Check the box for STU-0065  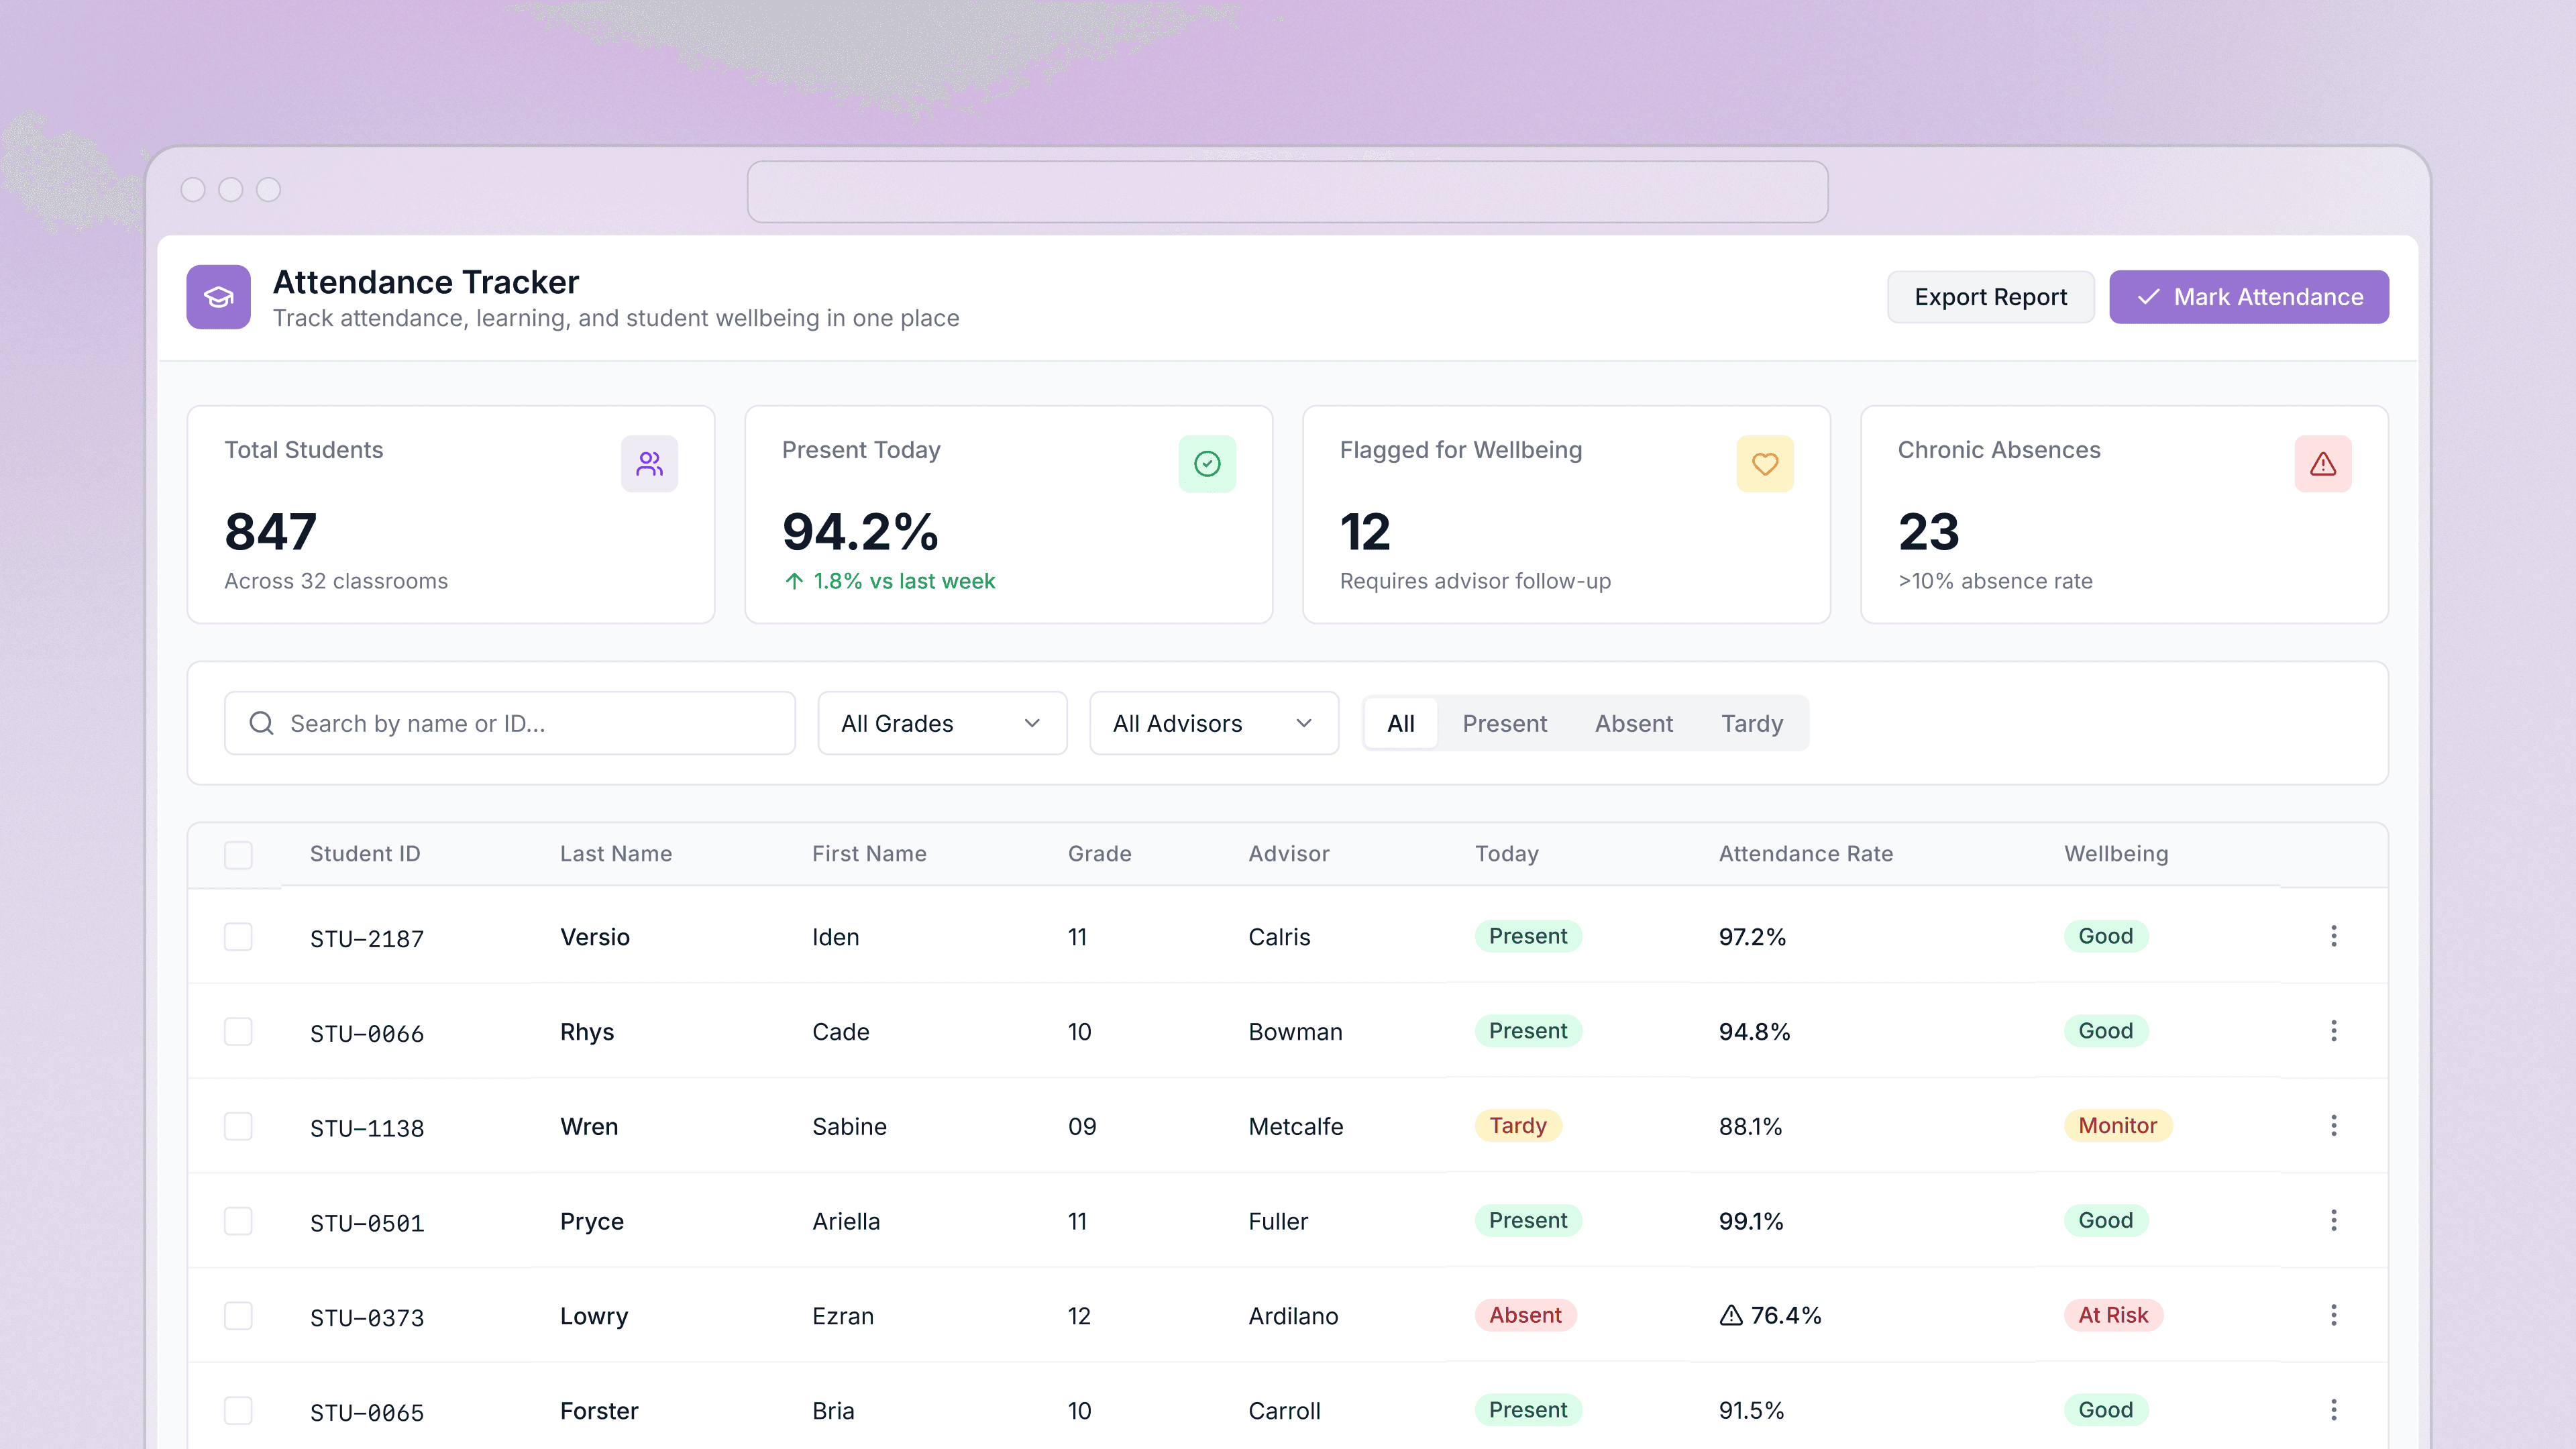pos(238,1411)
